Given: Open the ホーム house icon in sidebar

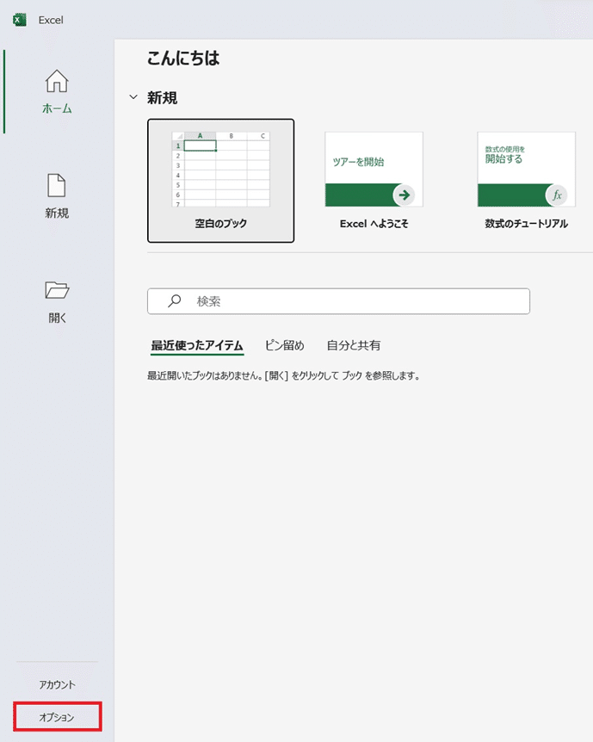Looking at the screenshot, I should [57, 82].
